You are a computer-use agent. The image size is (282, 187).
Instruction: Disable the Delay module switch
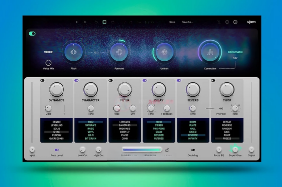pos(145,80)
